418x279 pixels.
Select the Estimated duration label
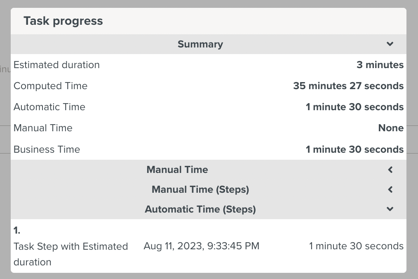point(56,65)
